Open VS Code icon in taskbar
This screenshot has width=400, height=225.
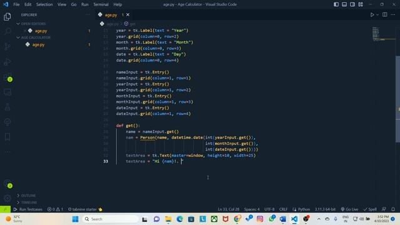click(x=294, y=219)
